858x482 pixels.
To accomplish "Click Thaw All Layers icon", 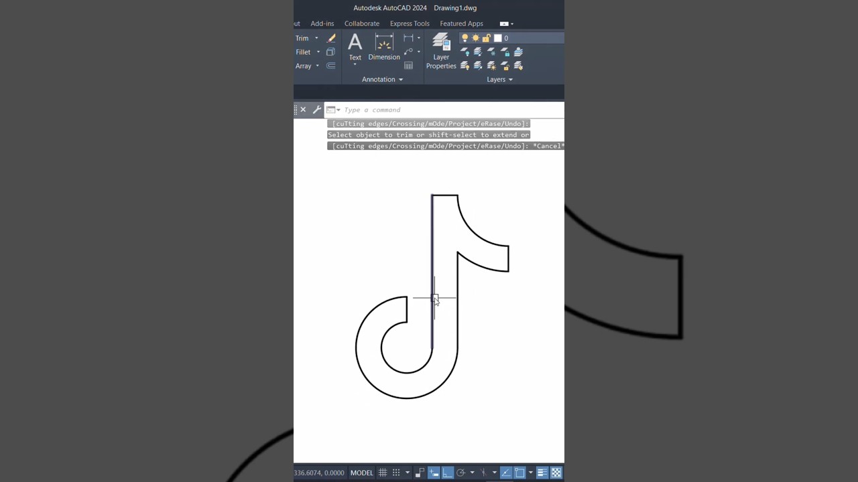I will 491,66.
